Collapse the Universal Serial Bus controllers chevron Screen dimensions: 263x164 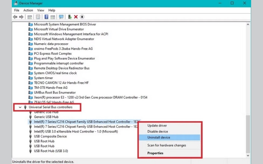coord(20,107)
